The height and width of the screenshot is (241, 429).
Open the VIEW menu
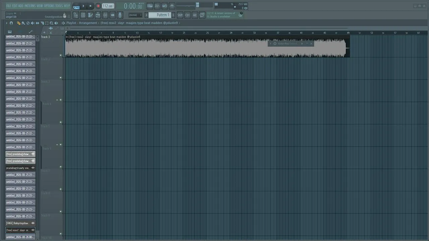pyautogui.click(x=40, y=6)
